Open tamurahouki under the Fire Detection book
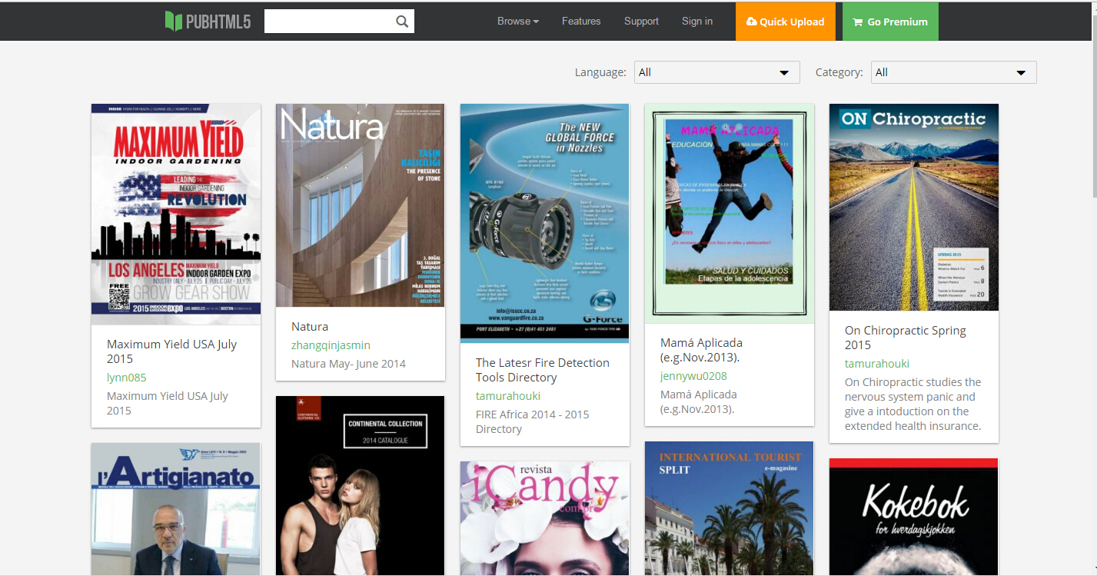The height and width of the screenshot is (576, 1097). pos(508,396)
